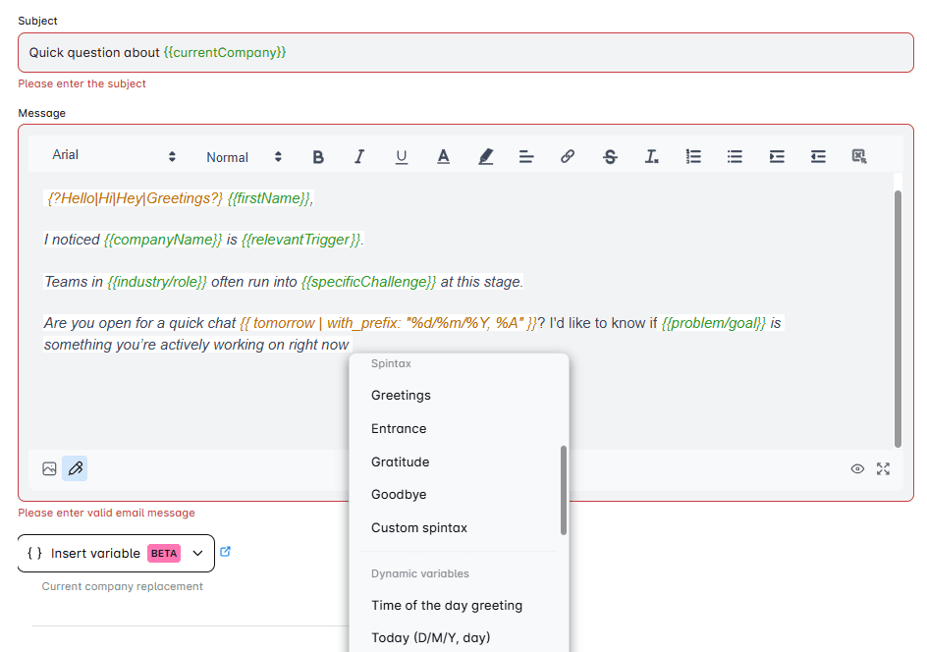Clear text formatting

click(651, 156)
